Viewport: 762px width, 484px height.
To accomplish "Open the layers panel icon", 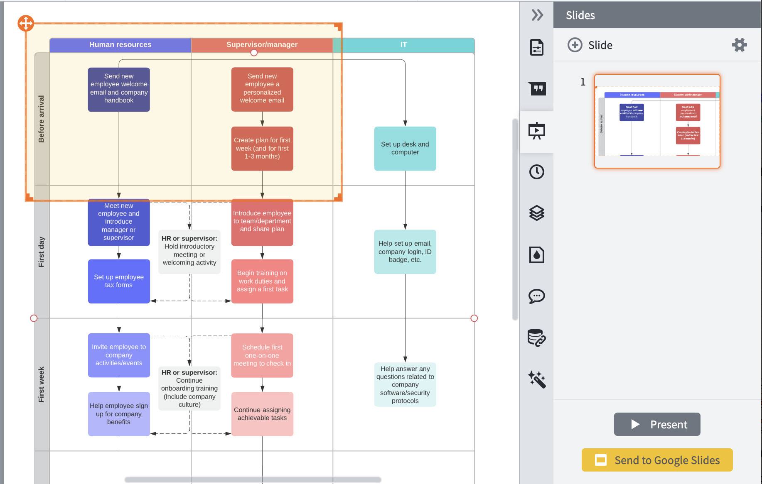I will coord(537,213).
